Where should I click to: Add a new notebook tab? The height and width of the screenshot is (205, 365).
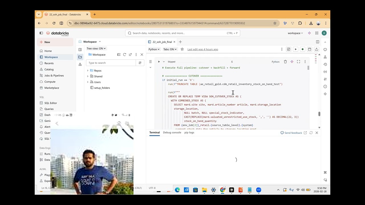tap(180, 42)
